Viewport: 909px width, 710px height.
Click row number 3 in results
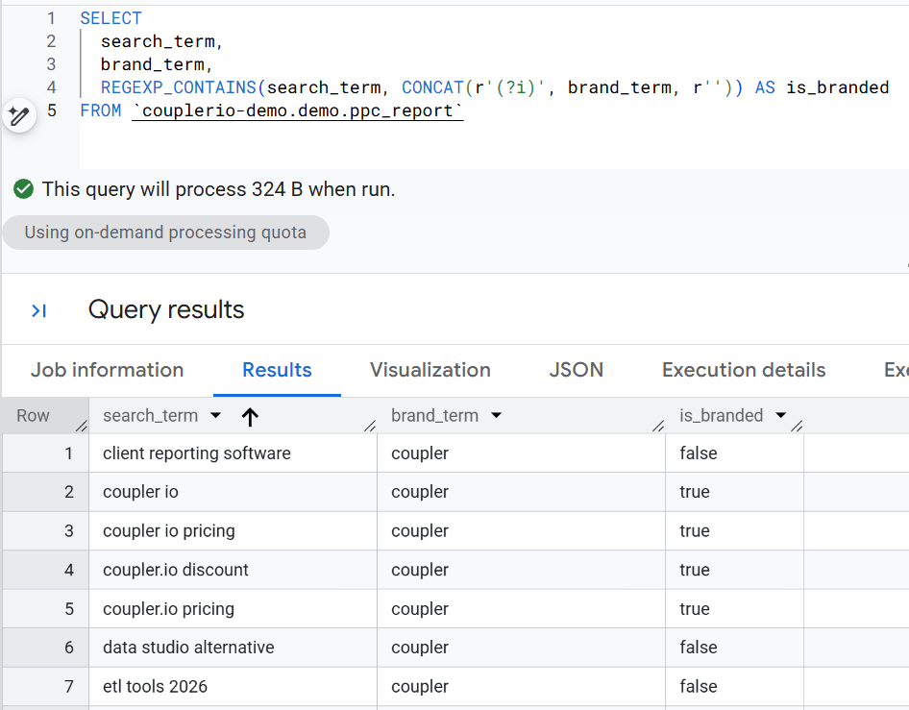[x=69, y=531]
